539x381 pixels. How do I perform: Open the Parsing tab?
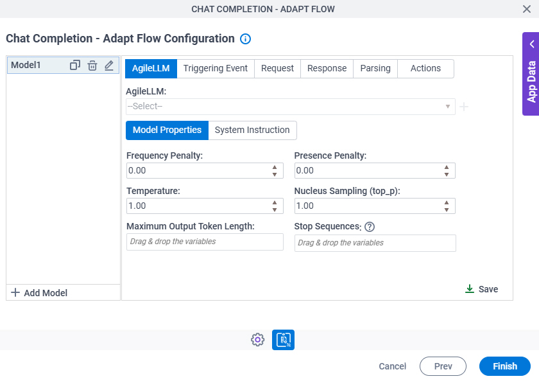[375, 69]
